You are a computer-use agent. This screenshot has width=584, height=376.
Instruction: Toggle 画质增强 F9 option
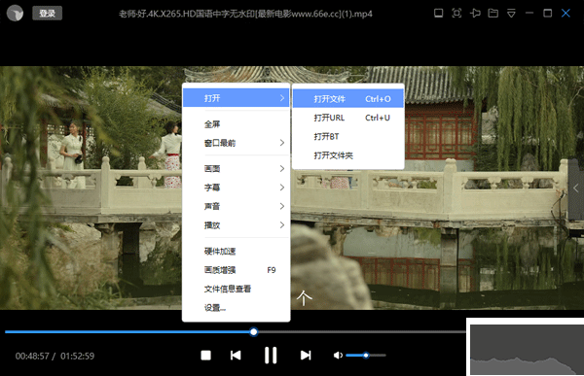tap(237, 270)
